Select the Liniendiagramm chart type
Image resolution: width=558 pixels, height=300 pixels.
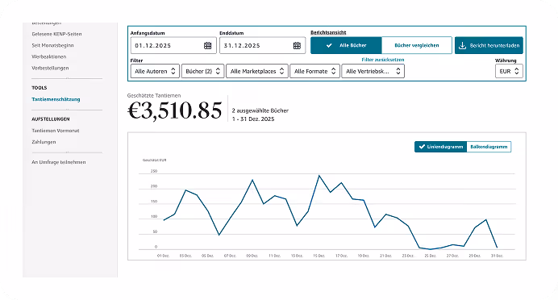440,147
